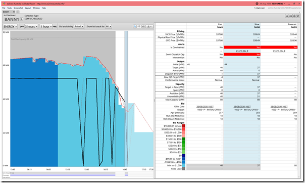Open the 1 hour forecast dropdown
305x183 pixels.
tap(46, 26)
